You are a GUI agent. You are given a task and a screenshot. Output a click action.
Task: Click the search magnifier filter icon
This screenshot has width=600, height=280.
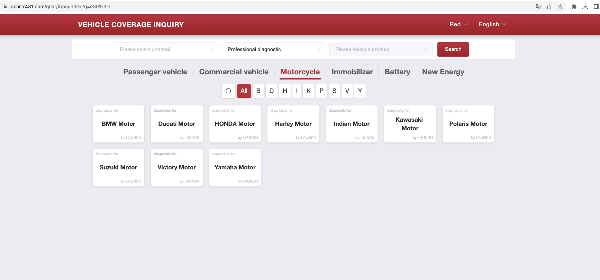point(228,91)
